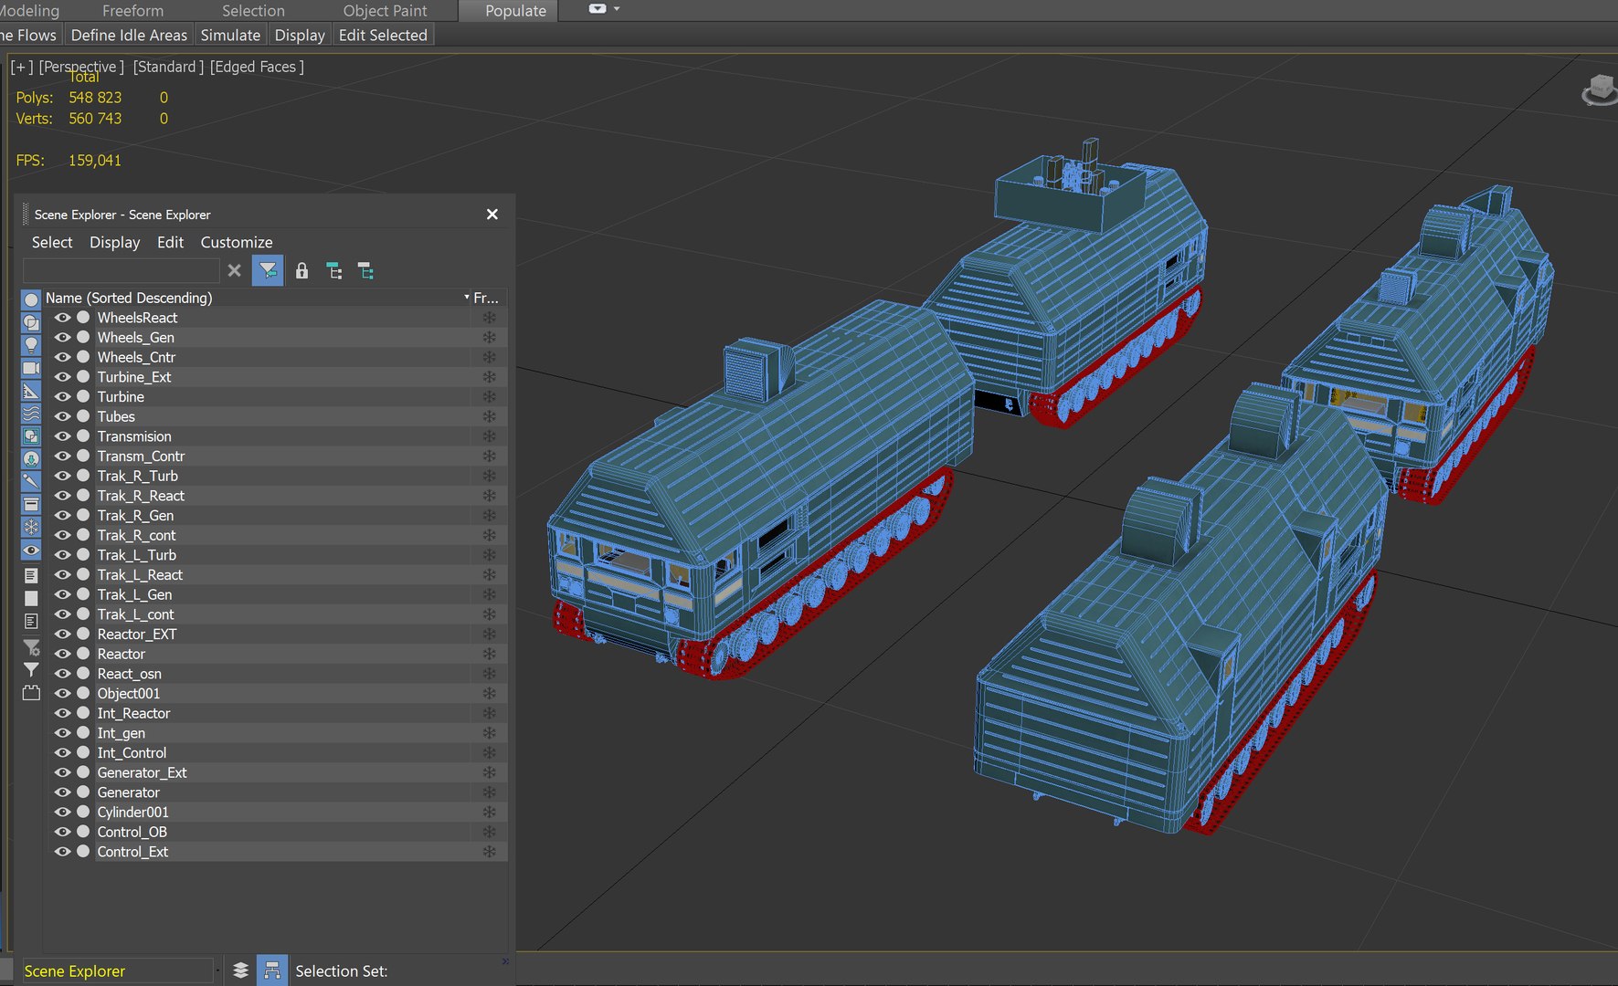1618x986 pixels.
Task: Hide the Turbine object via eye icon
Action: [62, 397]
